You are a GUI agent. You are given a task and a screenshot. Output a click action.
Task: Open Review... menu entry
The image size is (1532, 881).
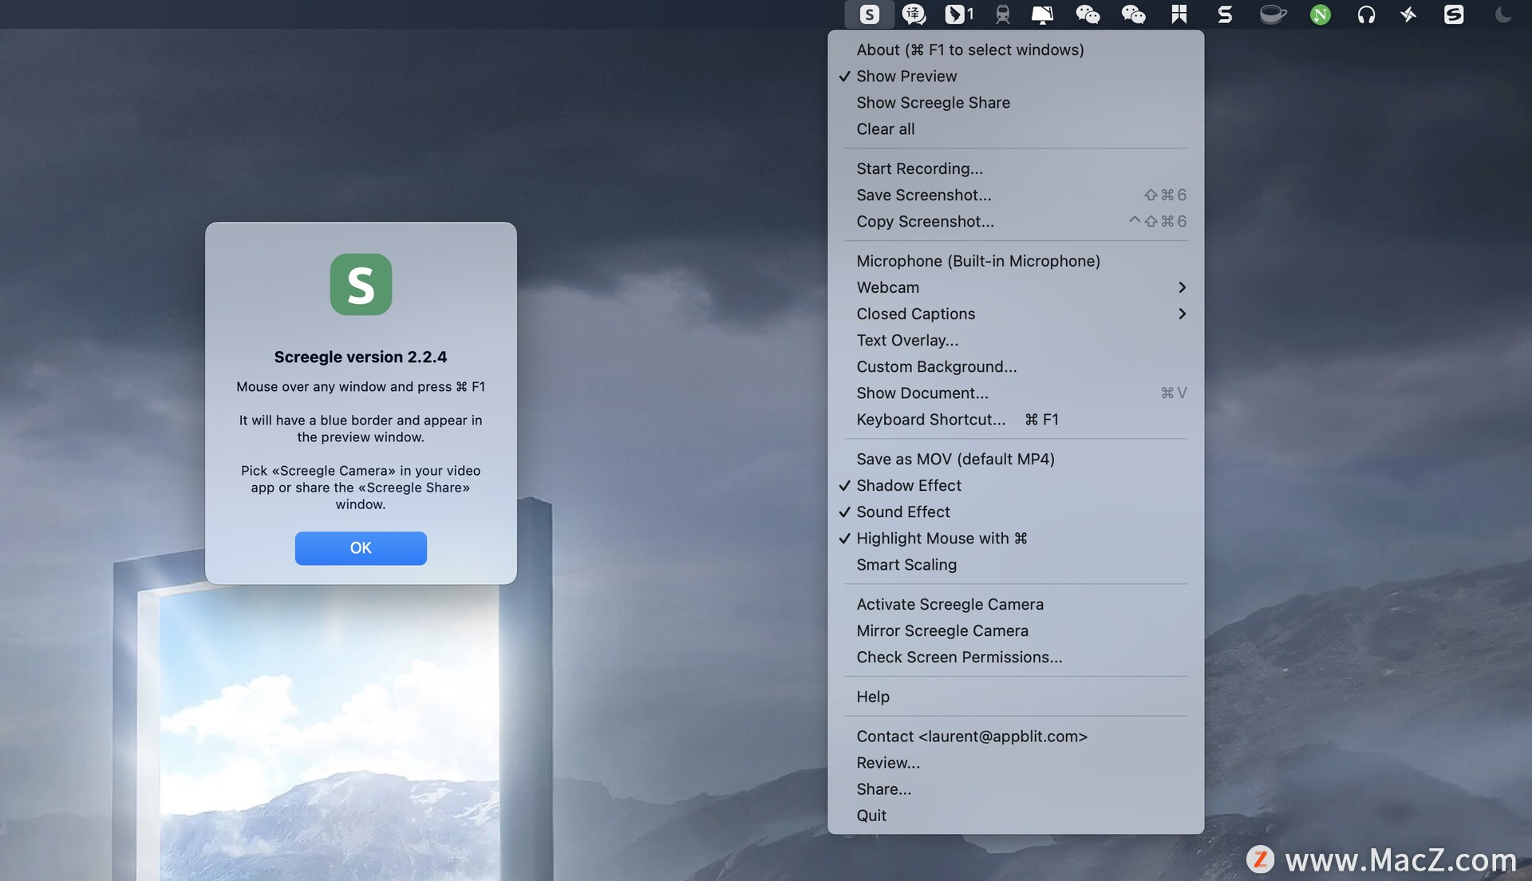click(1015, 762)
